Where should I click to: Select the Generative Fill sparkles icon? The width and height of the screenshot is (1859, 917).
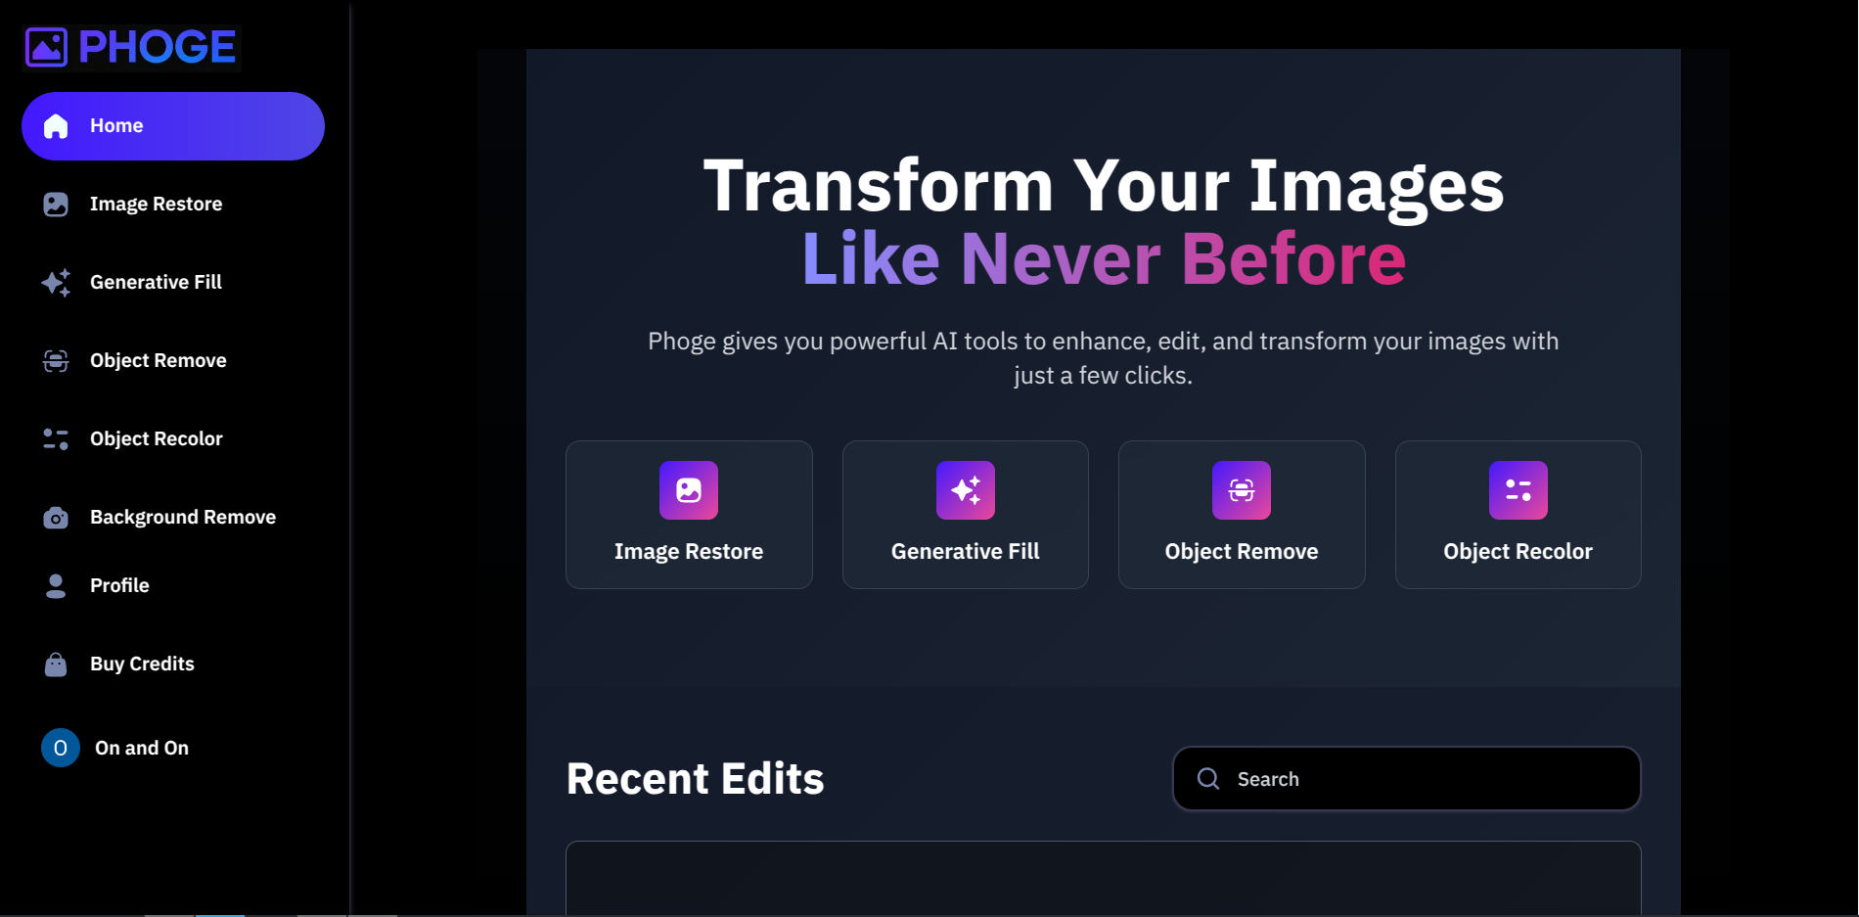tap(56, 282)
